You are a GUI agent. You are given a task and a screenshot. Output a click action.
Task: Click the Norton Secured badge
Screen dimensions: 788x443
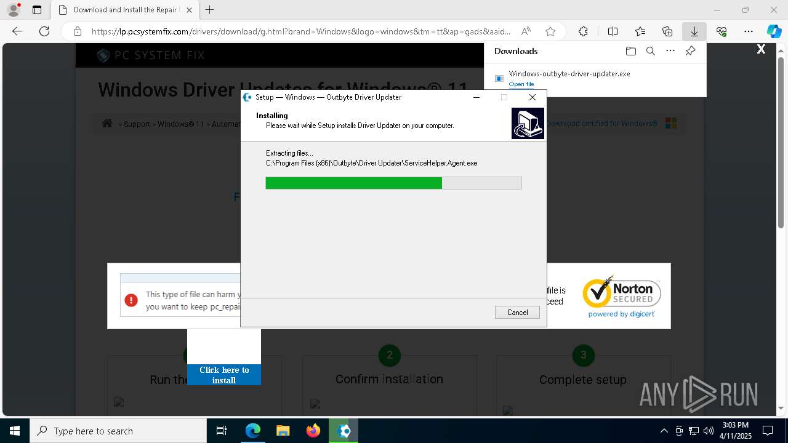click(x=621, y=297)
